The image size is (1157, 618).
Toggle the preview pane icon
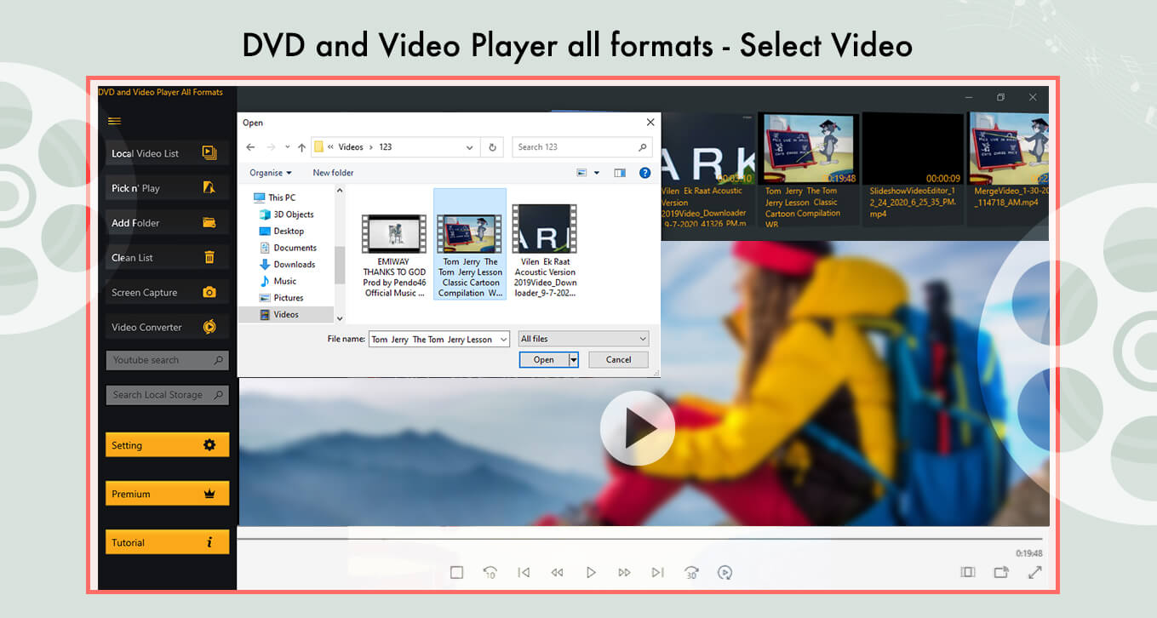tap(620, 173)
